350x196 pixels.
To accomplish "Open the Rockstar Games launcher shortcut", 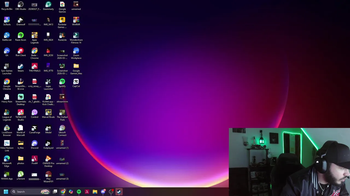I will (62, 23).
